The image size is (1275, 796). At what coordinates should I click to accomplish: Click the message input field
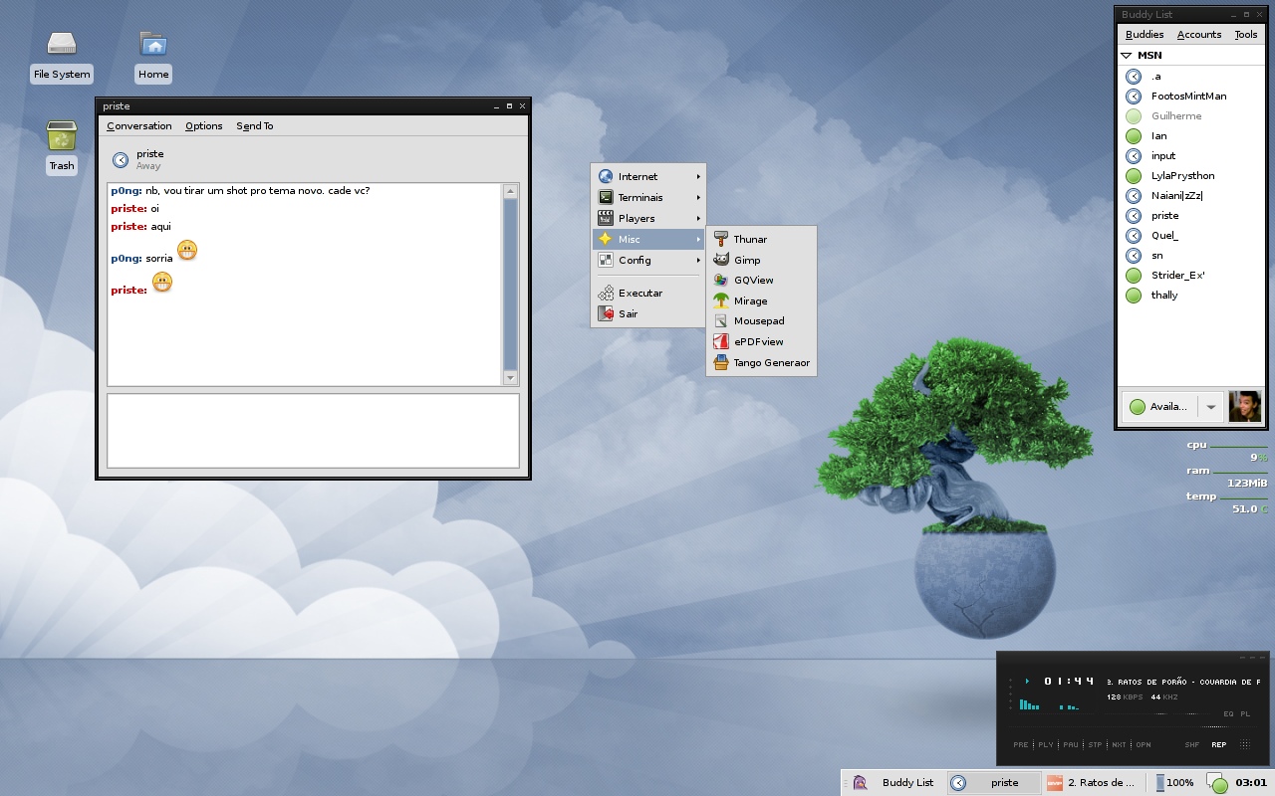(313, 430)
